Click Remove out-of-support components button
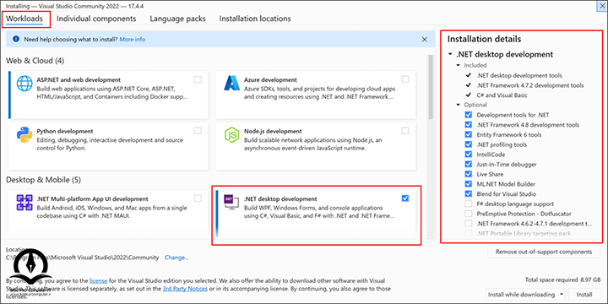The height and width of the screenshot is (304, 608). (544, 252)
